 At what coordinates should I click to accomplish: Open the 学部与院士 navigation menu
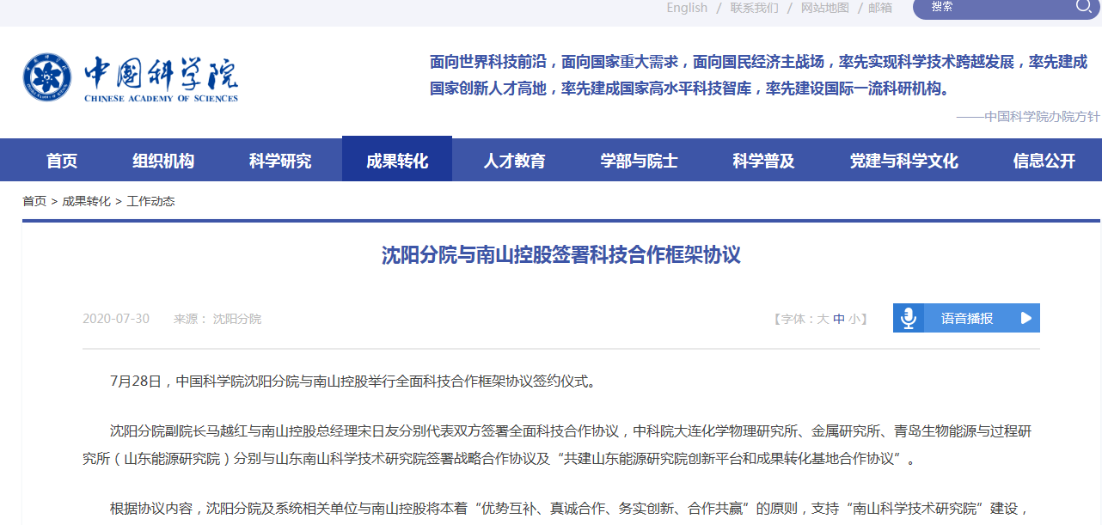point(639,161)
